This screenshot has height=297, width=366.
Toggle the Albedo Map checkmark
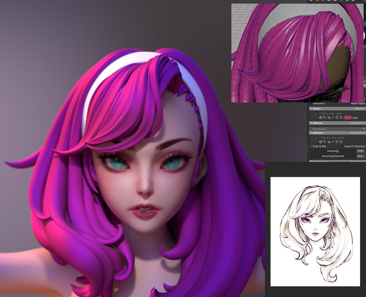tap(319, 113)
